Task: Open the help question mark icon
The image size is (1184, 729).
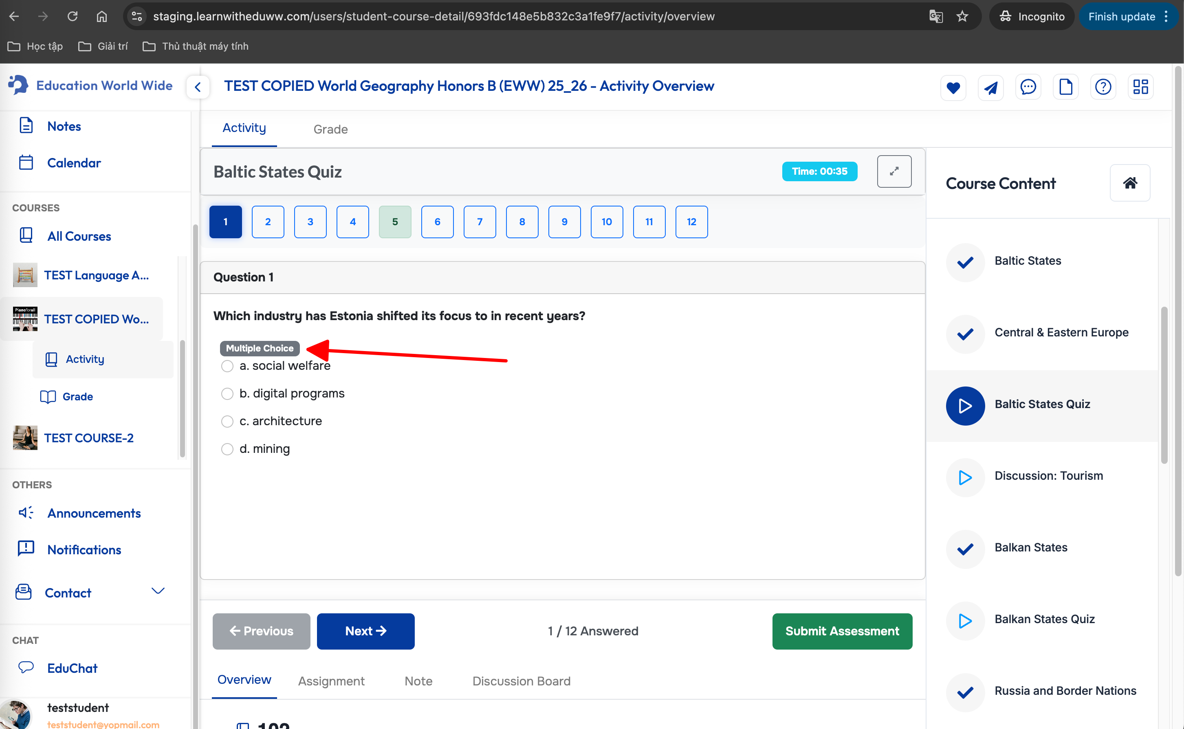Action: (1103, 87)
